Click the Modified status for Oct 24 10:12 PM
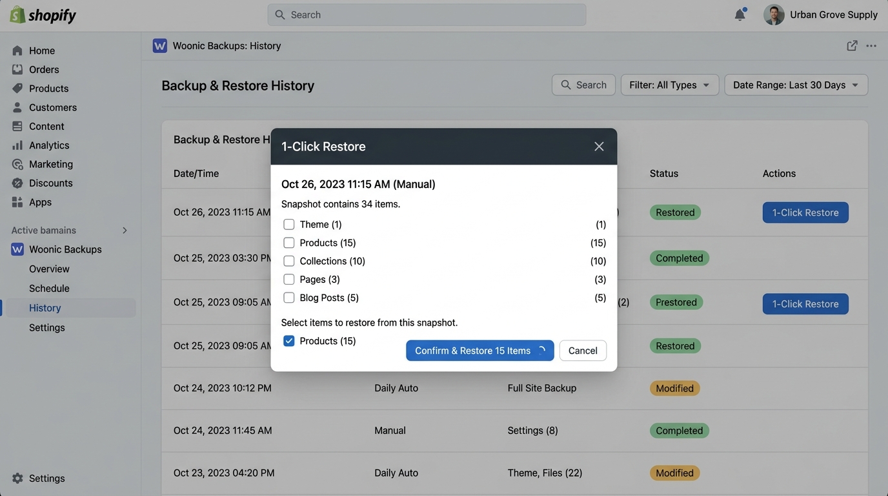Image resolution: width=888 pixels, height=496 pixels. (x=674, y=388)
